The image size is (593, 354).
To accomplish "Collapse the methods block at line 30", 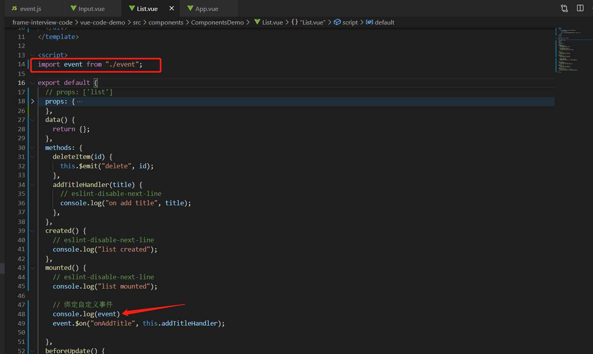I will pos(33,148).
